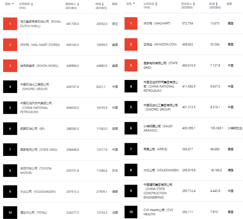
Task: Select 丰田汽车公司 (Toyota Motor) row name
Action: tap(36, 171)
